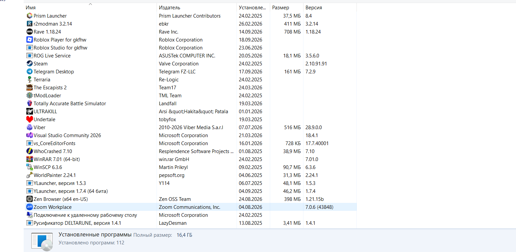Click the "3,41 МБ" size cell
Screen dimensions: 516x252
(291, 223)
